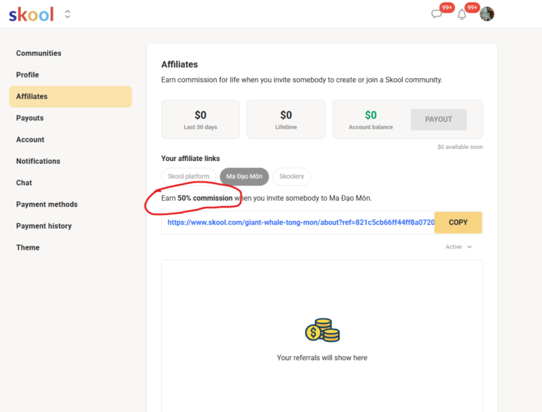Open the profile avatar menu
Image resolution: width=542 pixels, height=412 pixels.
click(487, 14)
